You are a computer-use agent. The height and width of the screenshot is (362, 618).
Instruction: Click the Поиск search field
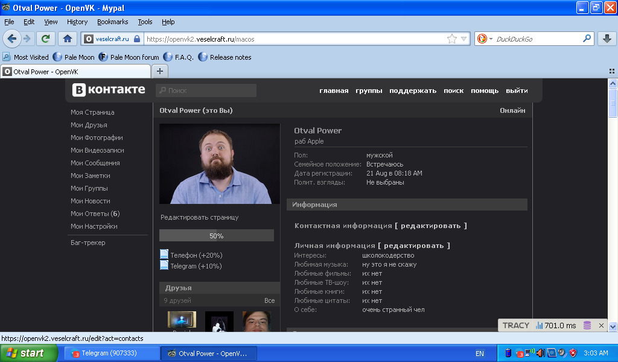point(206,91)
